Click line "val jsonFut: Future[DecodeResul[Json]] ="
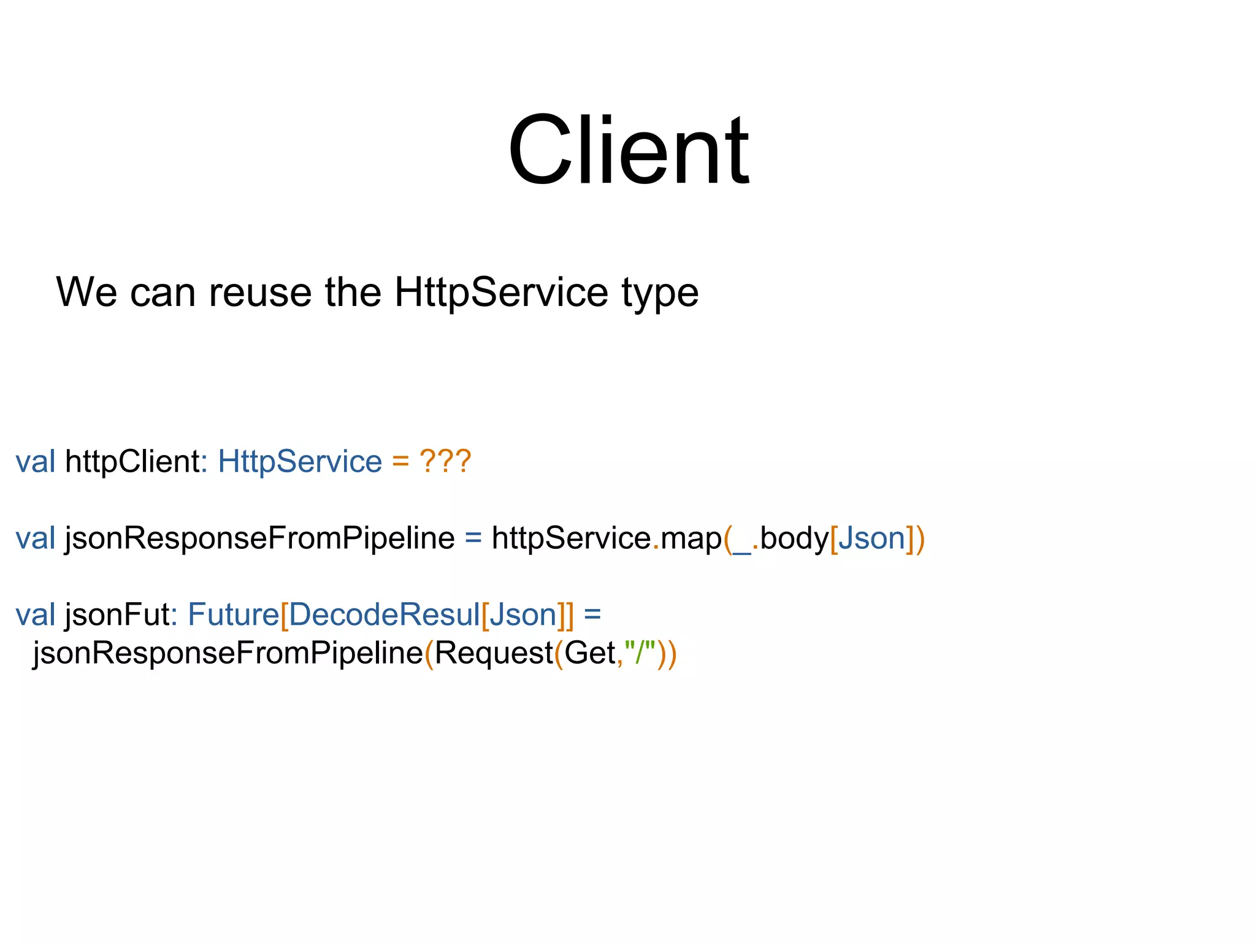 coord(308,616)
